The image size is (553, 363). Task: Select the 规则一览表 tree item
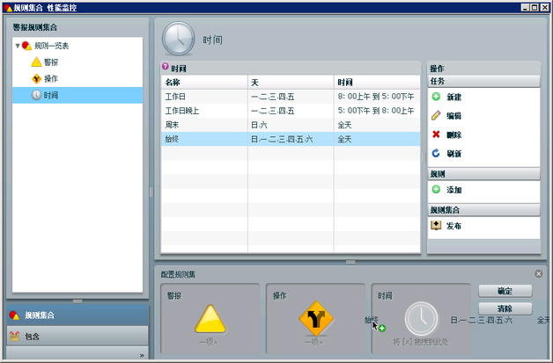[51, 46]
